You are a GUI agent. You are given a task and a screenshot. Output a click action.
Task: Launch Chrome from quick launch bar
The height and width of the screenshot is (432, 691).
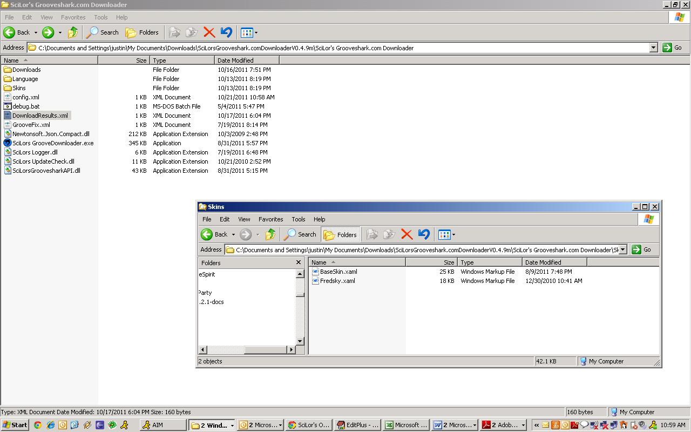37,425
